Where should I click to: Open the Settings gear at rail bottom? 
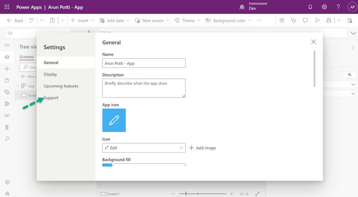point(7,182)
